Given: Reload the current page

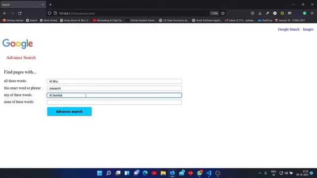Looking at the screenshot, I should [20, 13].
